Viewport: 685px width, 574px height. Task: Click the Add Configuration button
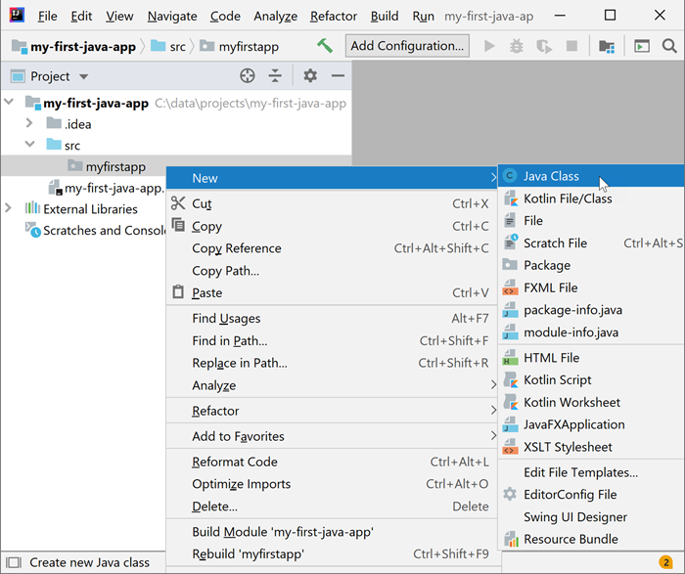coord(407,46)
